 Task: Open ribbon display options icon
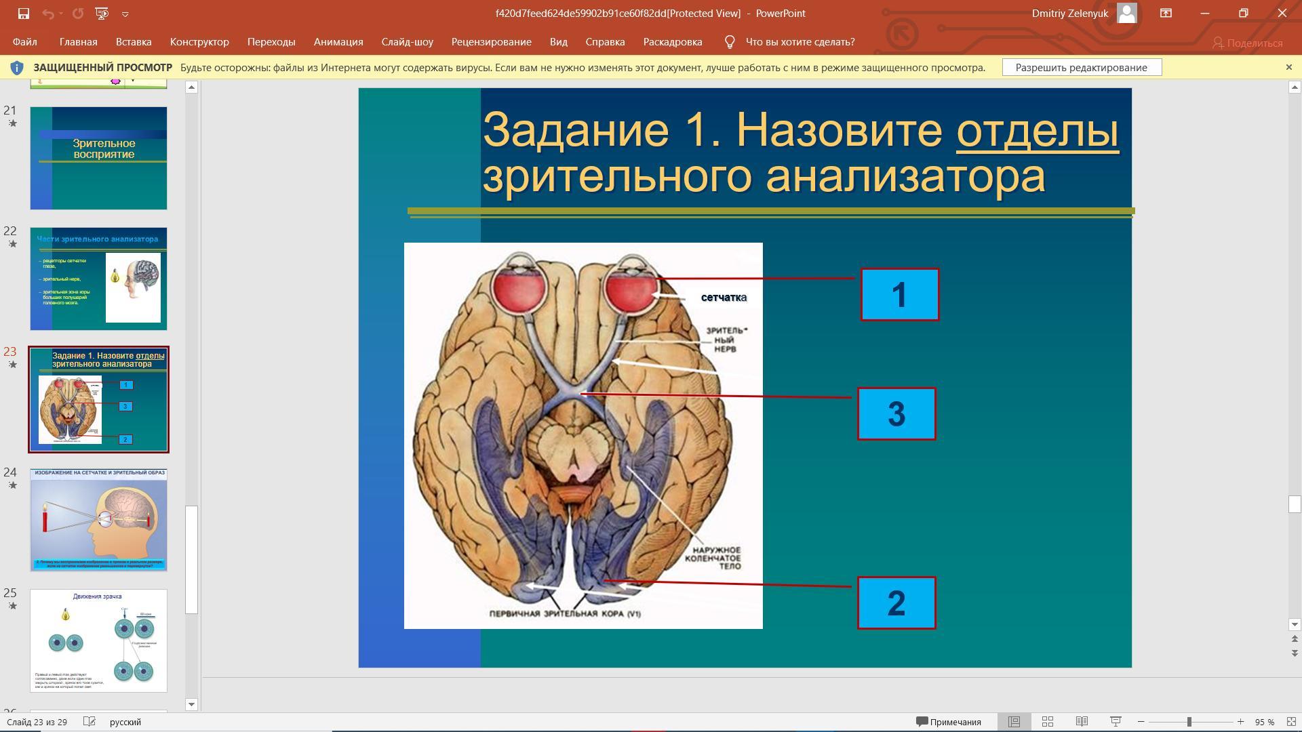pos(1166,14)
